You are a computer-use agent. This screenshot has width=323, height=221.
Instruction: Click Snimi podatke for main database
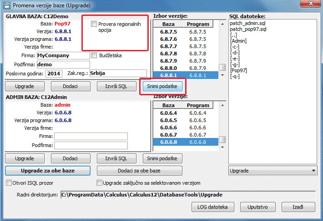click(x=162, y=86)
